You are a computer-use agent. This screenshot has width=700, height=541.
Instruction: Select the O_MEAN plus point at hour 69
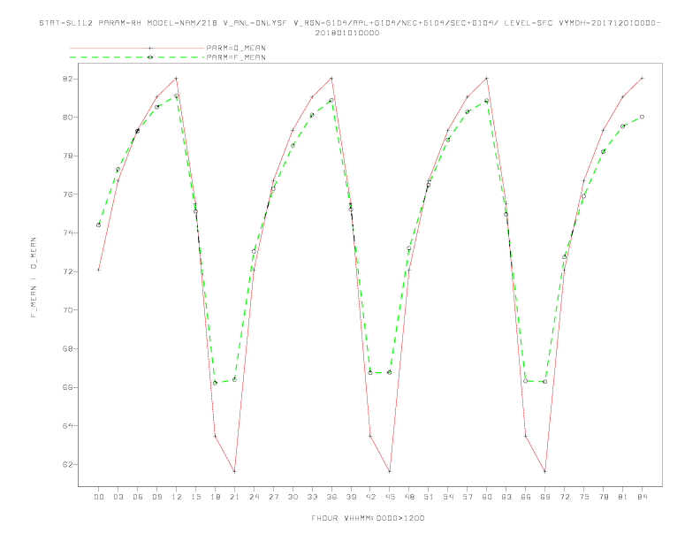pyautogui.click(x=545, y=471)
